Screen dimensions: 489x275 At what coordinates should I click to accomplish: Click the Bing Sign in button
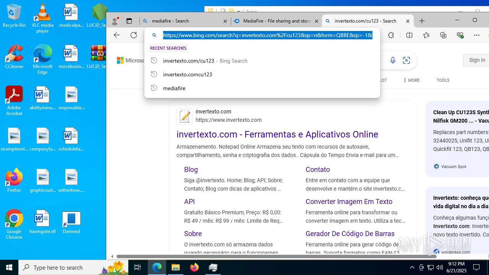pos(476,60)
